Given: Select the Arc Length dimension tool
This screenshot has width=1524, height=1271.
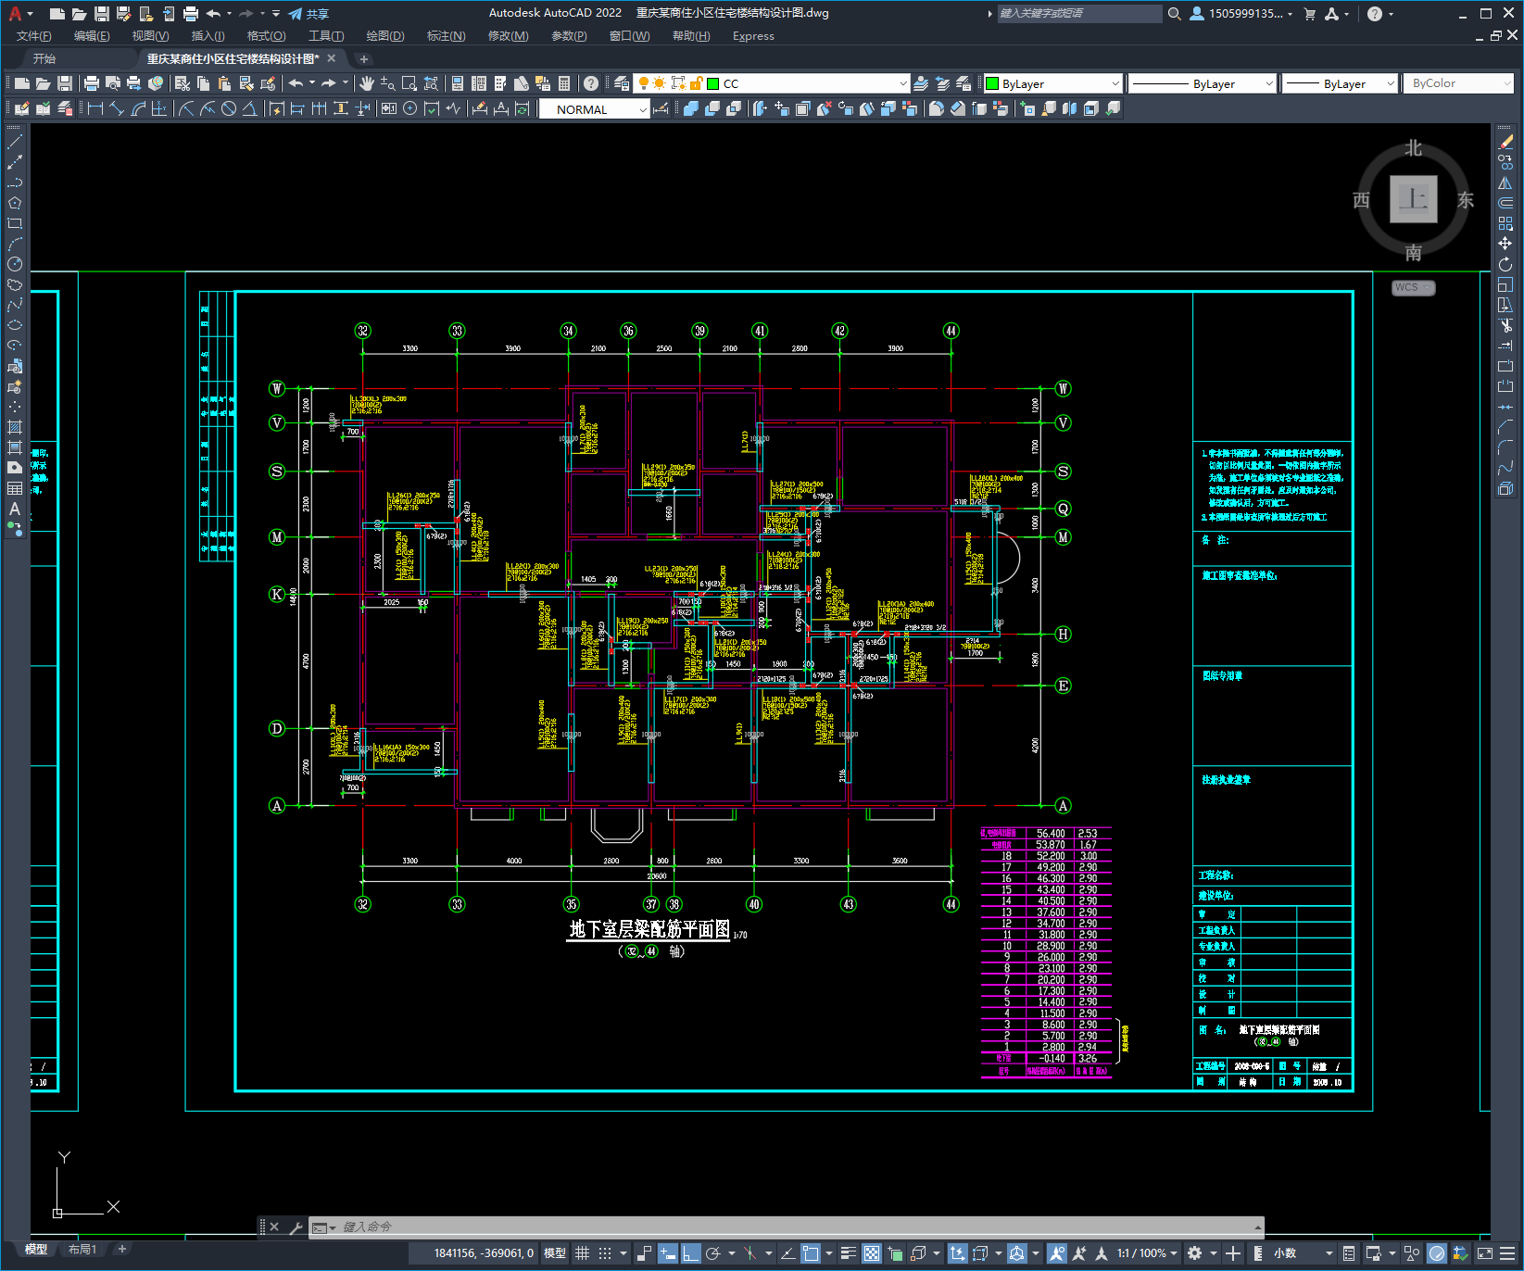Looking at the screenshot, I should (x=138, y=108).
